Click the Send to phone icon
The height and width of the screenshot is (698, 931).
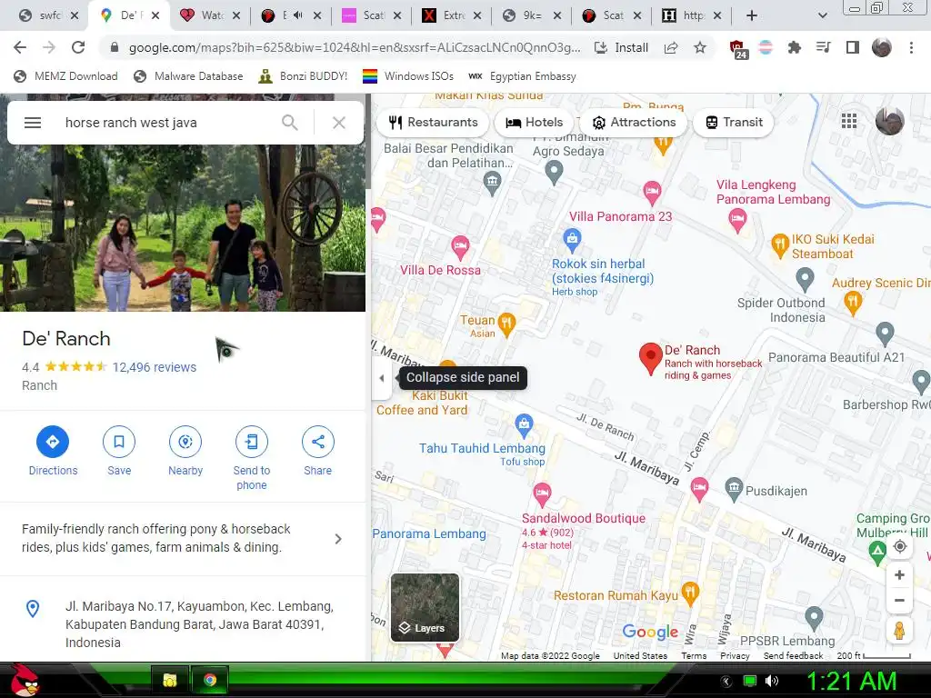coord(252,442)
